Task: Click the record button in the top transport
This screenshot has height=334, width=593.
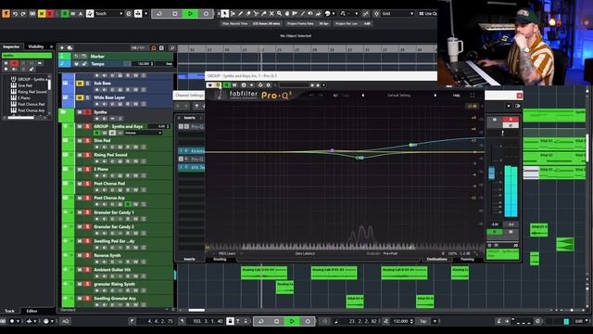Action: (206, 14)
